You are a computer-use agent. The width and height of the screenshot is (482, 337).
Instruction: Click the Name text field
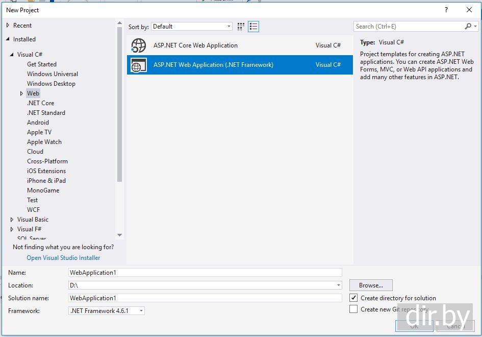click(x=205, y=273)
